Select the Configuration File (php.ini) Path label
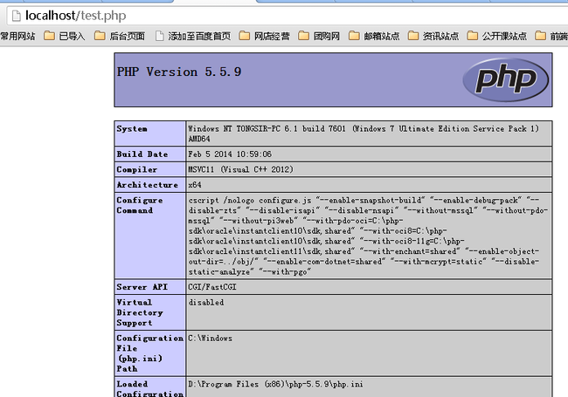 pos(150,353)
